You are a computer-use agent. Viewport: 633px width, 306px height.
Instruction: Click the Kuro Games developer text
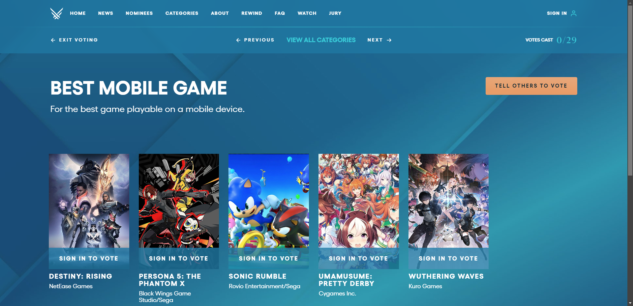click(x=425, y=286)
